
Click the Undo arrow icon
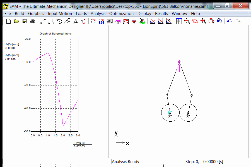point(230,21)
